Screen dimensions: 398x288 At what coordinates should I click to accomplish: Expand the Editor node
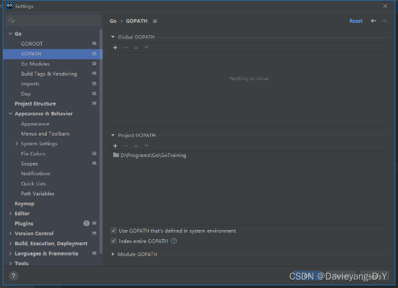10,214
